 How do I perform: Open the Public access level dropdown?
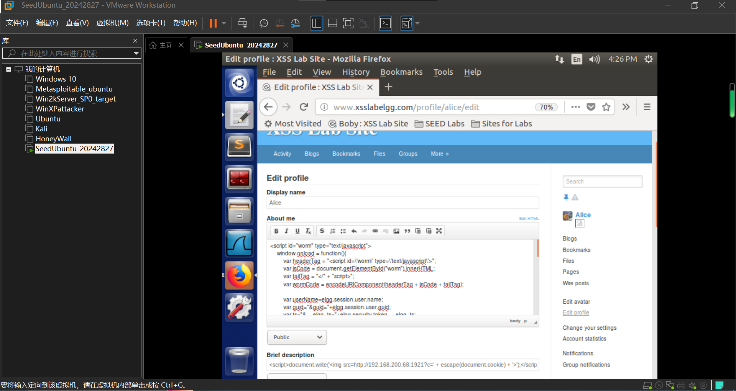[x=297, y=337]
